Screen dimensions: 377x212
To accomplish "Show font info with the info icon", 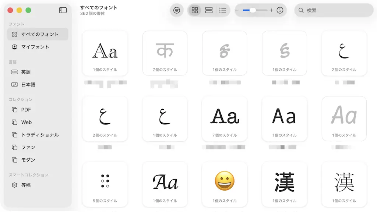I will pyautogui.click(x=280, y=10).
